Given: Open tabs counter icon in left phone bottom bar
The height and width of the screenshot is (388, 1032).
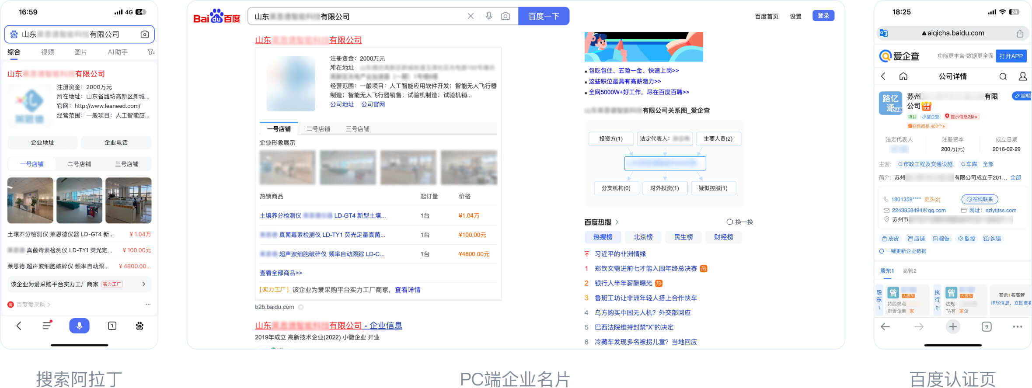Looking at the screenshot, I should click(112, 326).
